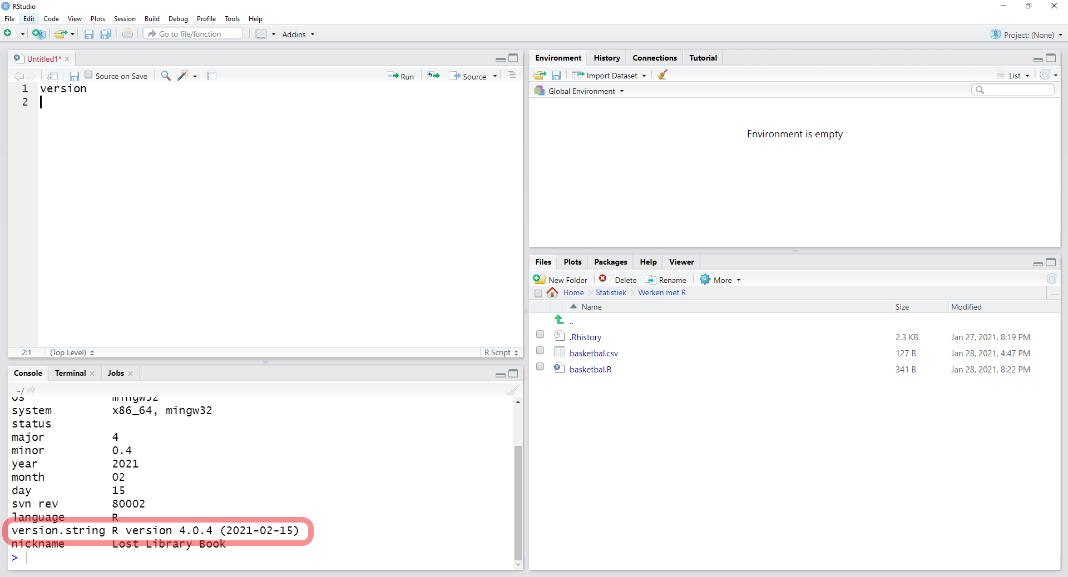
Task: Go up to the parent directory
Action: coord(559,320)
